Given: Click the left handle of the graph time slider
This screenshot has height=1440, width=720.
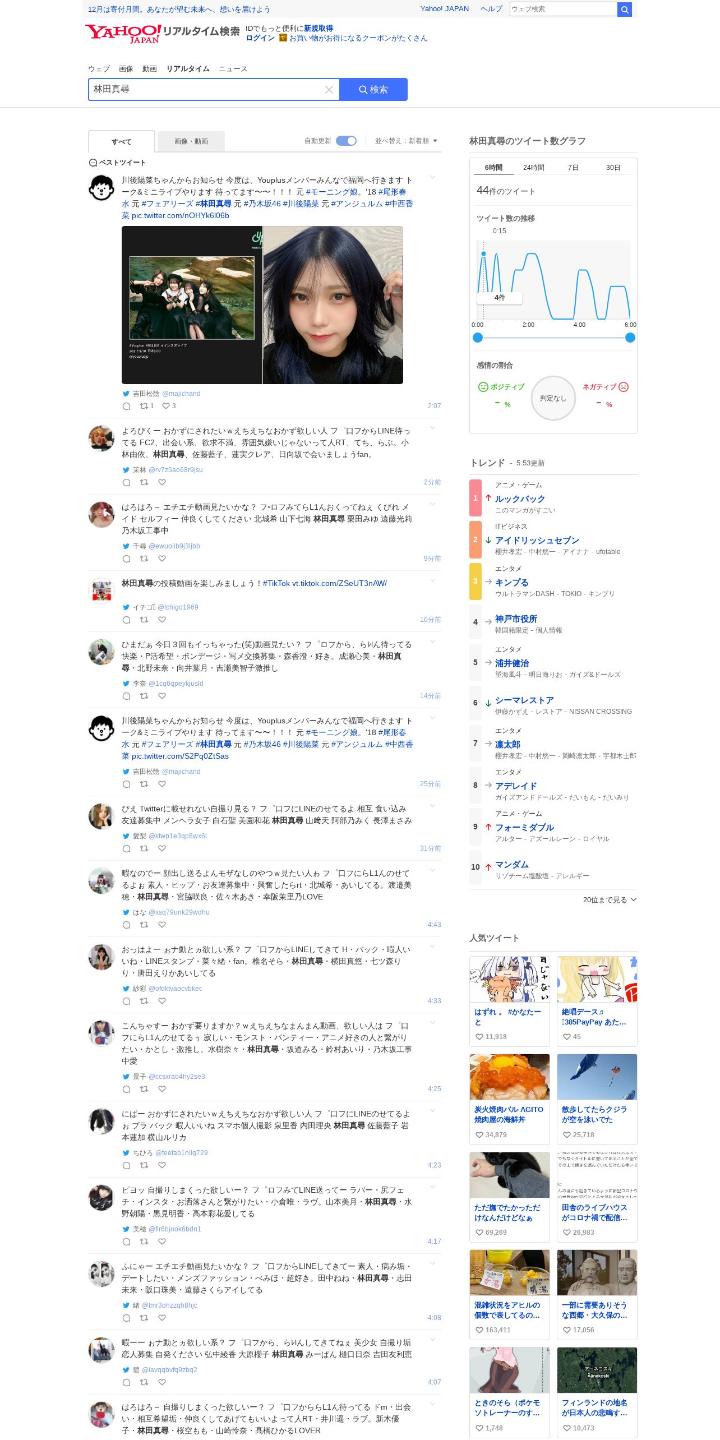Looking at the screenshot, I should pyautogui.click(x=478, y=338).
